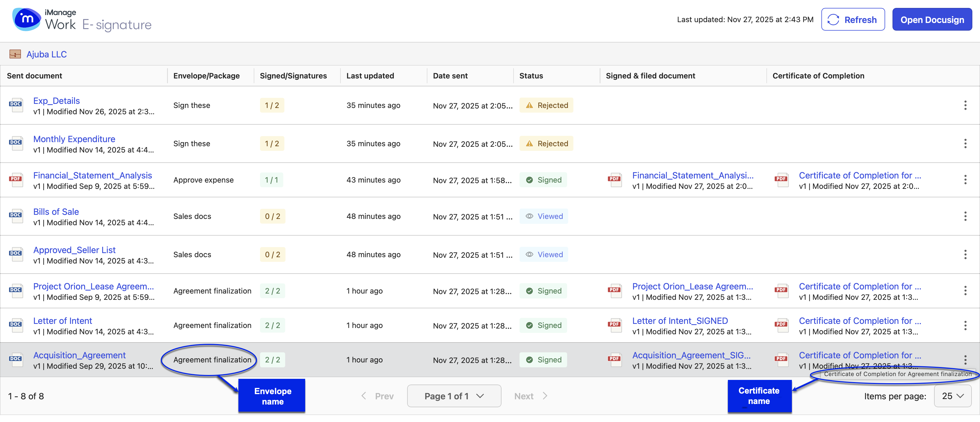Sort by the Last updated column header
The width and height of the screenshot is (980, 422).
click(370, 76)
